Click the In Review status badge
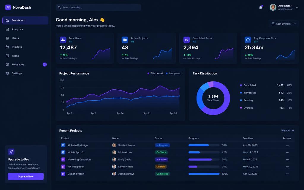The width and height of the screenshot is (304, 190). 161,159
